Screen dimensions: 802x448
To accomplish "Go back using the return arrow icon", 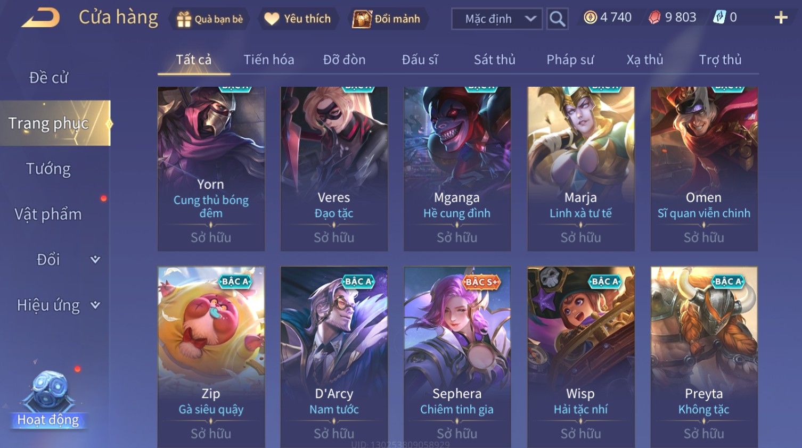I will tap(40, 18).
